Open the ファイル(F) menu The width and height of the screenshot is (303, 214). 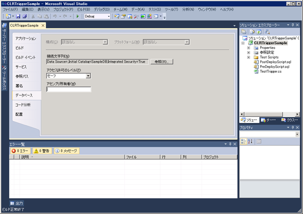tap(10, 9)
